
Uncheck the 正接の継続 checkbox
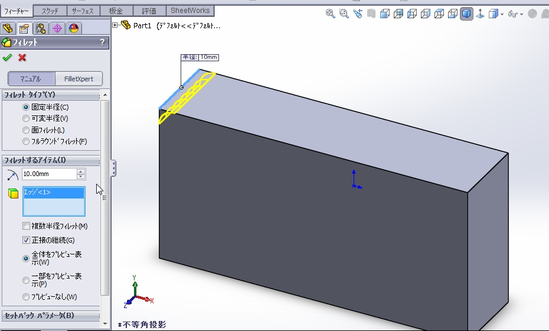tap(26, 240)
